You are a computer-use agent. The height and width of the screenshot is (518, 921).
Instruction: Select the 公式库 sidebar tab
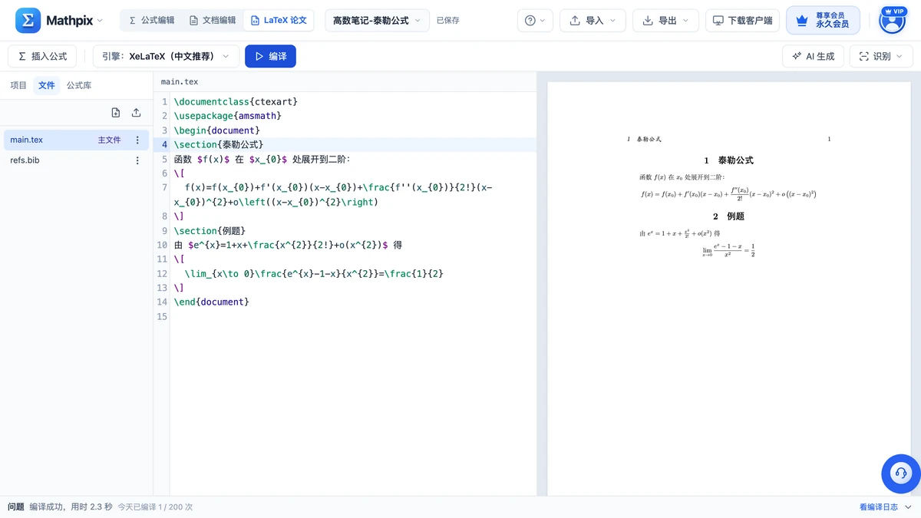79,85
